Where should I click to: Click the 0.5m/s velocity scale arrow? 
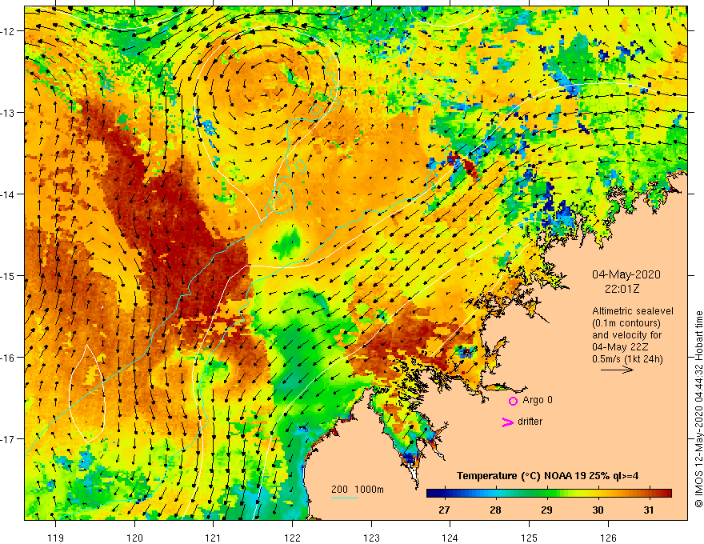point(617,370)
